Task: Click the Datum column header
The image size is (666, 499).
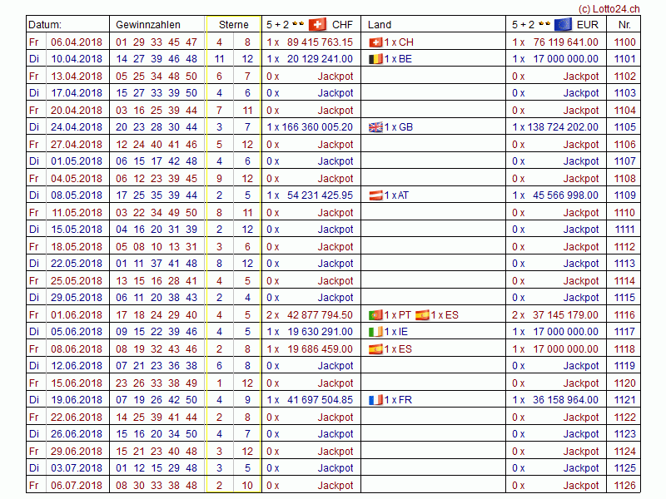Action: (x=46, y=25)
